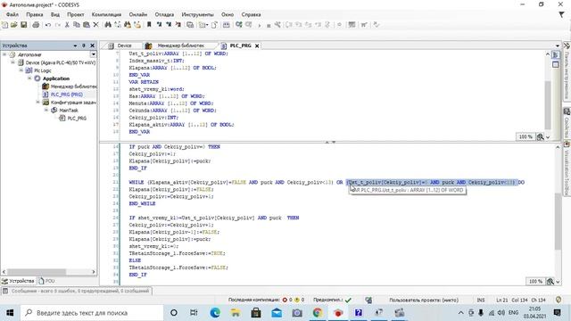Select PLC_PRG under MainTask
This screenshot has width=571, height=321.
pos(77,119)
